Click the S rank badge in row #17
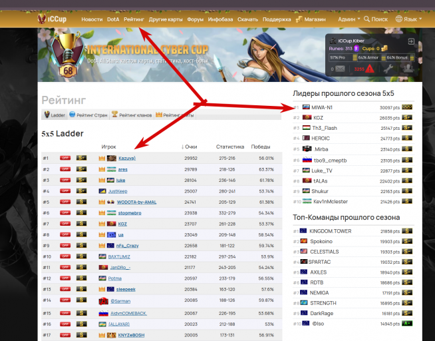 (x=81, y=334)
